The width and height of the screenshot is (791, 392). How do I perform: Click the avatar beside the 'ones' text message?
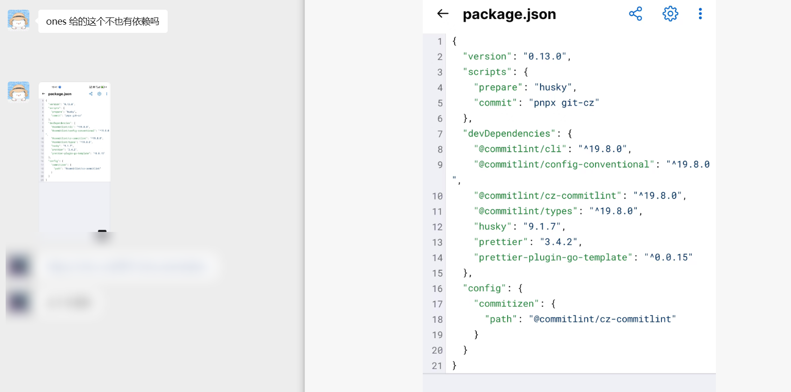[x=19, y=19]
